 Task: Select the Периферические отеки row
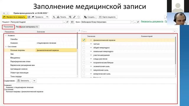pos(40,62)
